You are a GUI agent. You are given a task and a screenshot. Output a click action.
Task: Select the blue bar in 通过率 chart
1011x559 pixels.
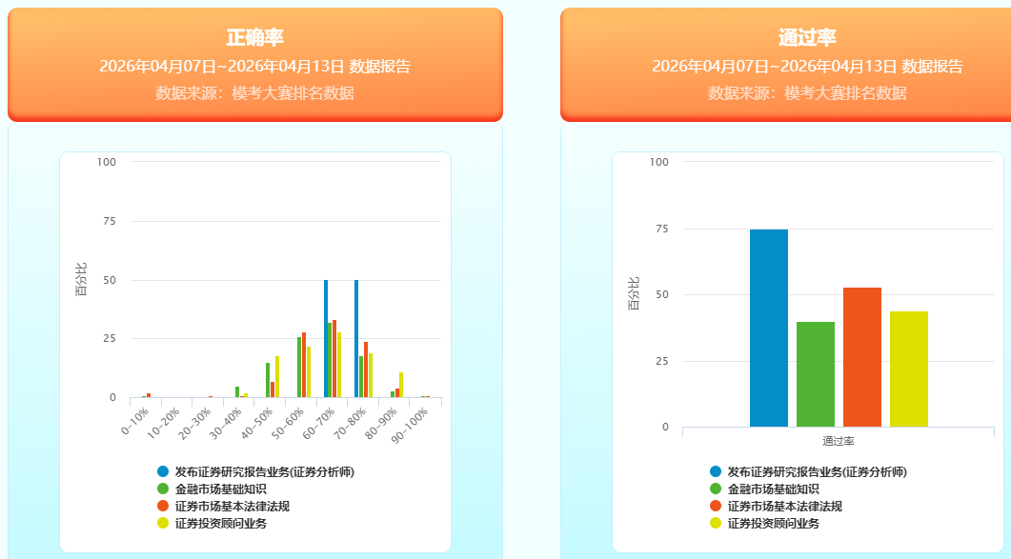769,329
